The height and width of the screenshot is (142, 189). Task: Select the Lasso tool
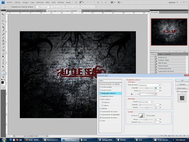point(3,21)
